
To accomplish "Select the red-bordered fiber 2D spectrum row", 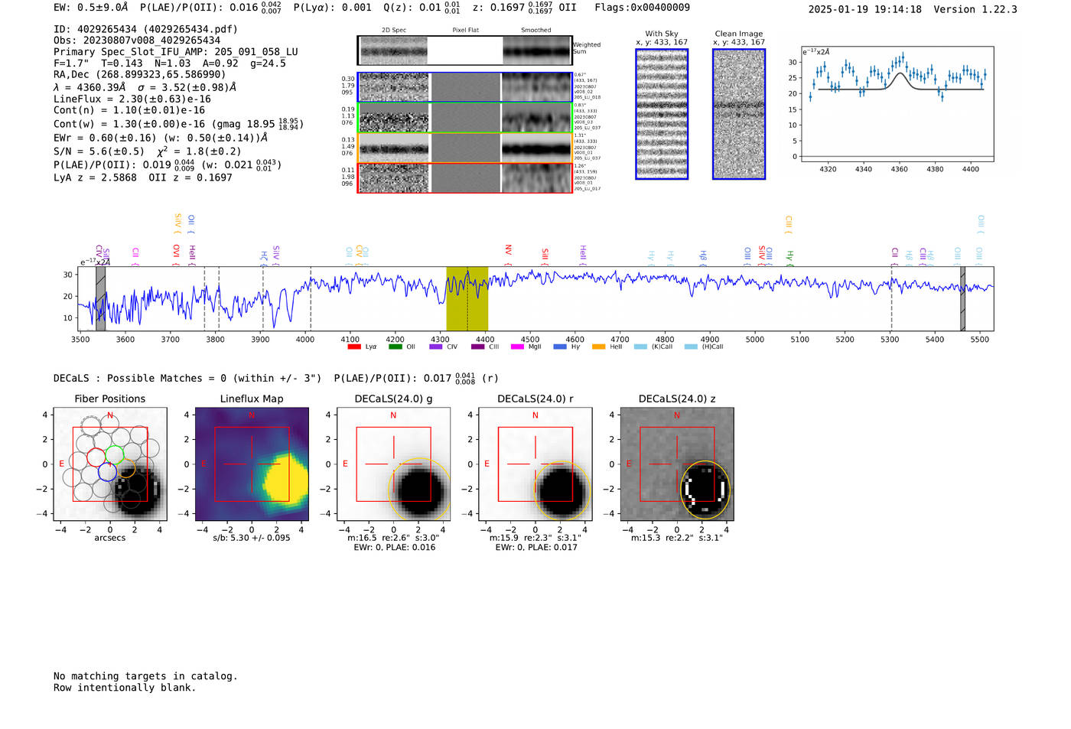I will pos(464,177).
